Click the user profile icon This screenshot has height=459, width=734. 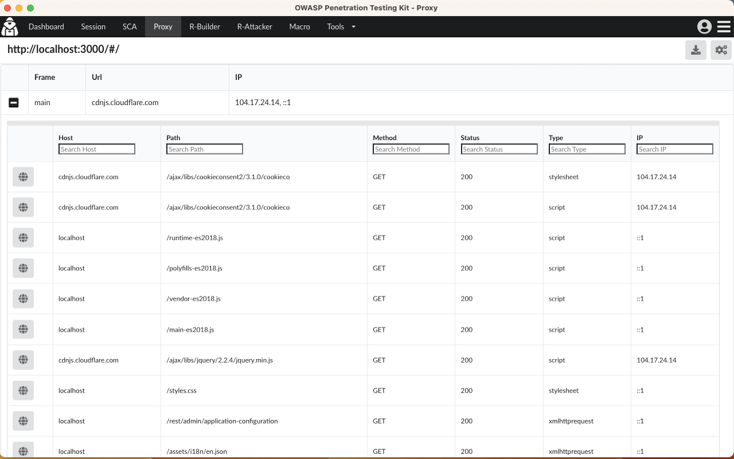coord(704,26)
